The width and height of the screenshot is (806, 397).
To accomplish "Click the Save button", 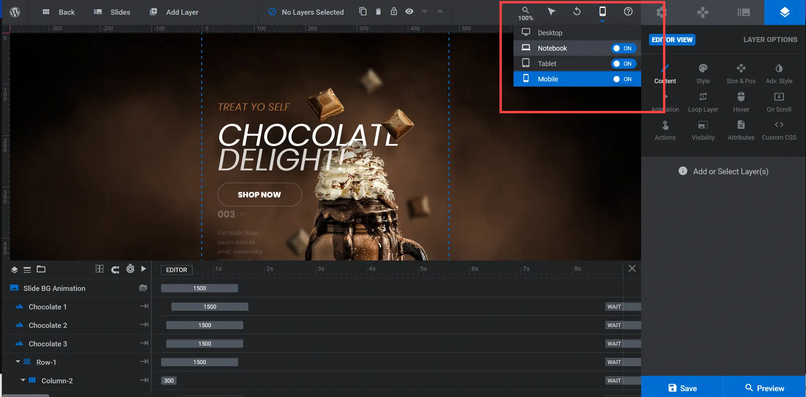I will [x=682, y=388].
